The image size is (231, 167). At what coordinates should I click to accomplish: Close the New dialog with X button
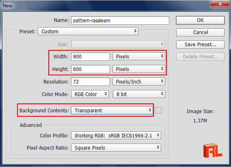pos(220,4)
